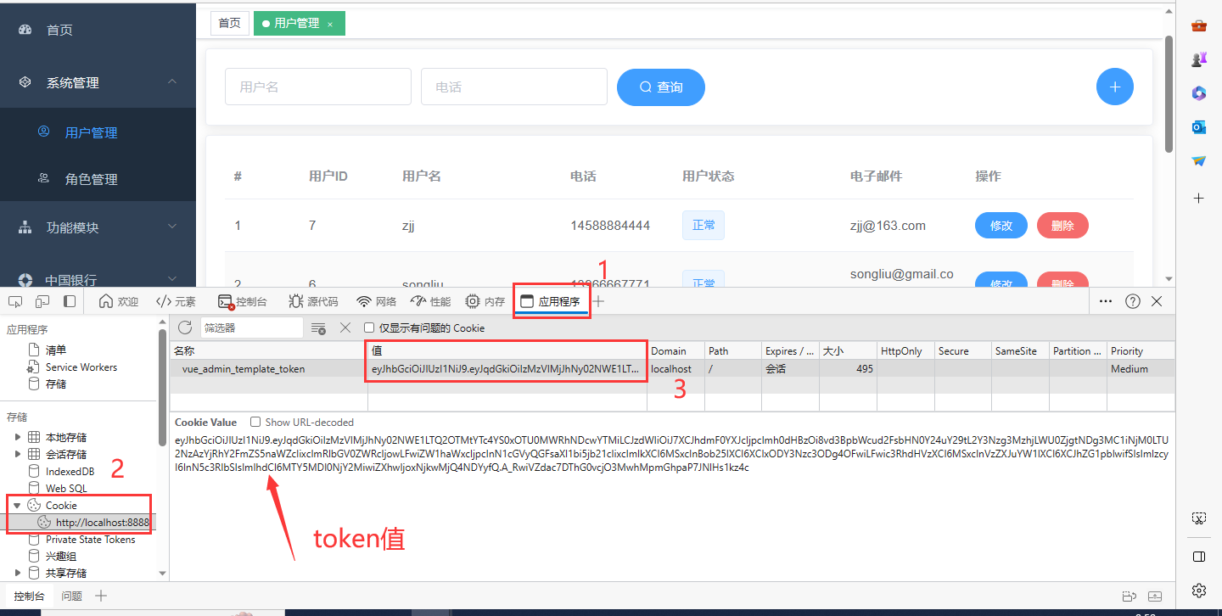The width and height of the screenshot is (1222, 616).
Task: Select the 清单 manifest tree item
Action: (x=56, y=350)
